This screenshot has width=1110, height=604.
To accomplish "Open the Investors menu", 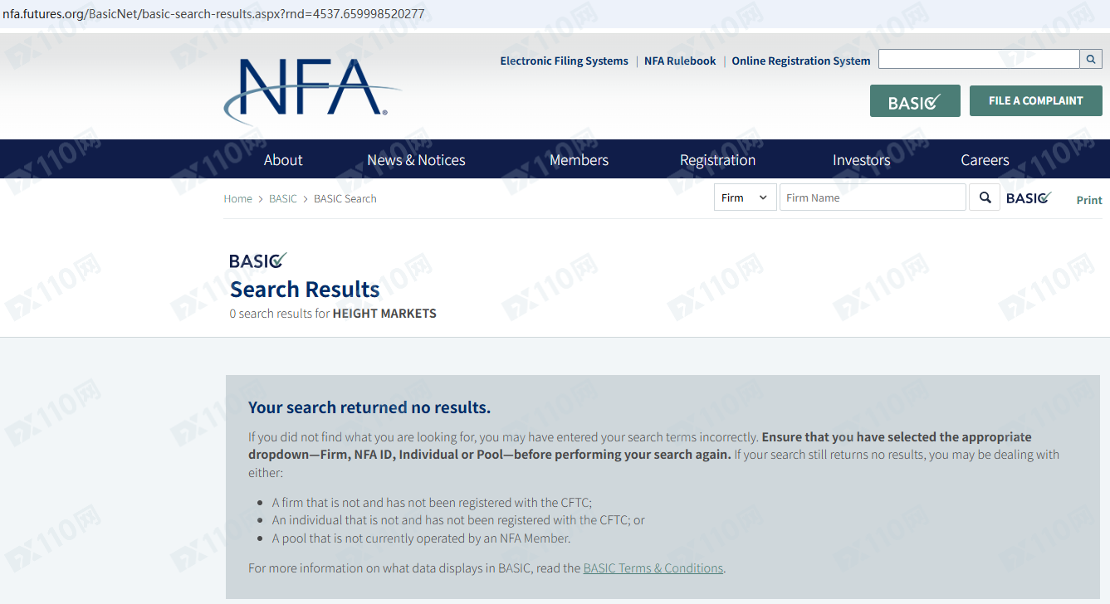I will coord(861,160).
